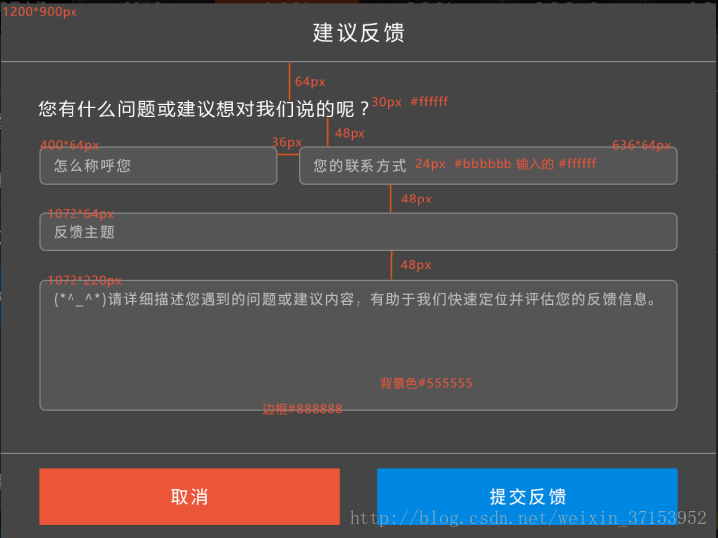The width and height of the screenshot is (718, 538).
Task: Click the 怎么称呼您 name input field
Action: pyautogui.click(x=158, y=166)
